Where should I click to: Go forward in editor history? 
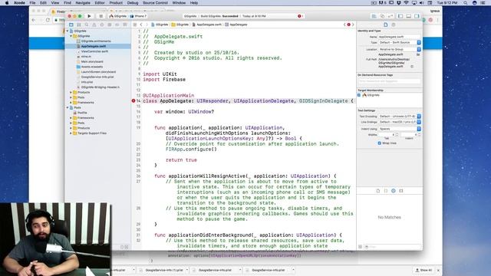(x=147, y=25)
